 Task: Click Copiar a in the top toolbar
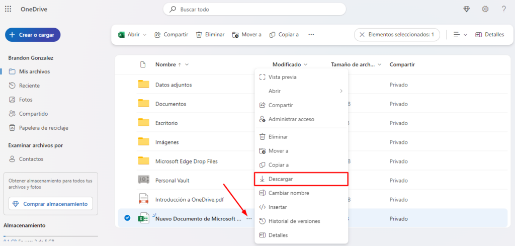(284, 35)
